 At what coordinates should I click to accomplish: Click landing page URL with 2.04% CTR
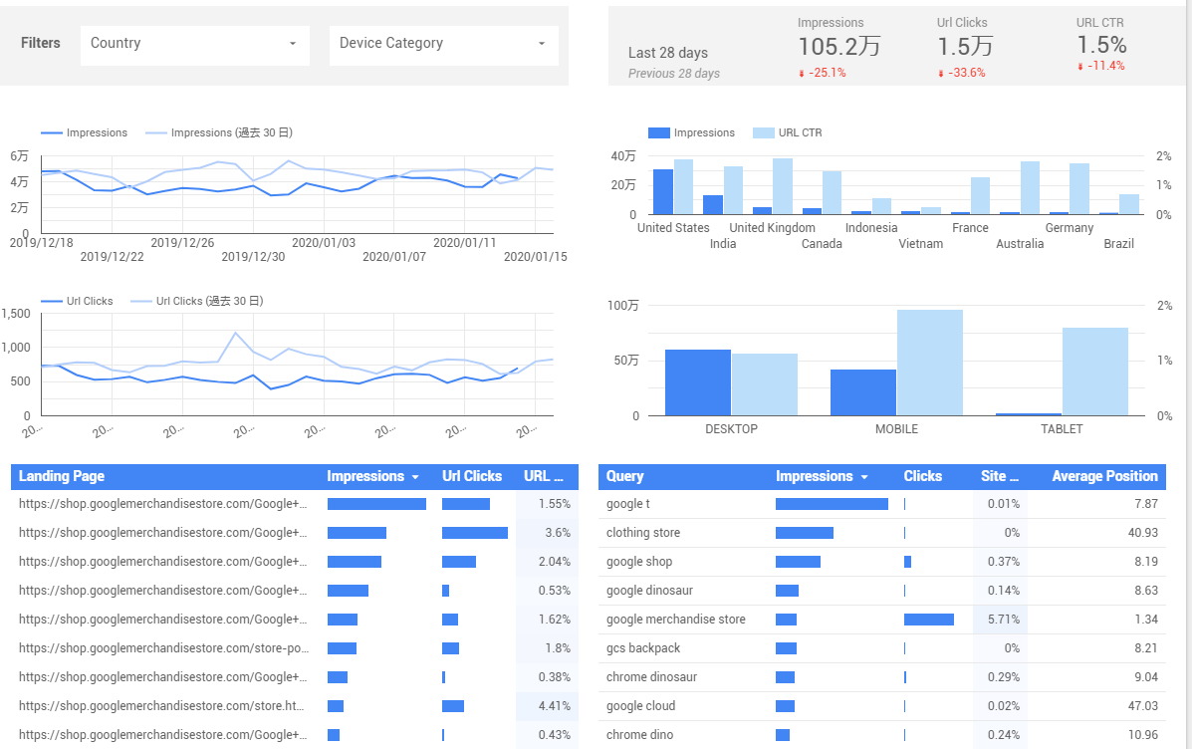tap(163, 562)
